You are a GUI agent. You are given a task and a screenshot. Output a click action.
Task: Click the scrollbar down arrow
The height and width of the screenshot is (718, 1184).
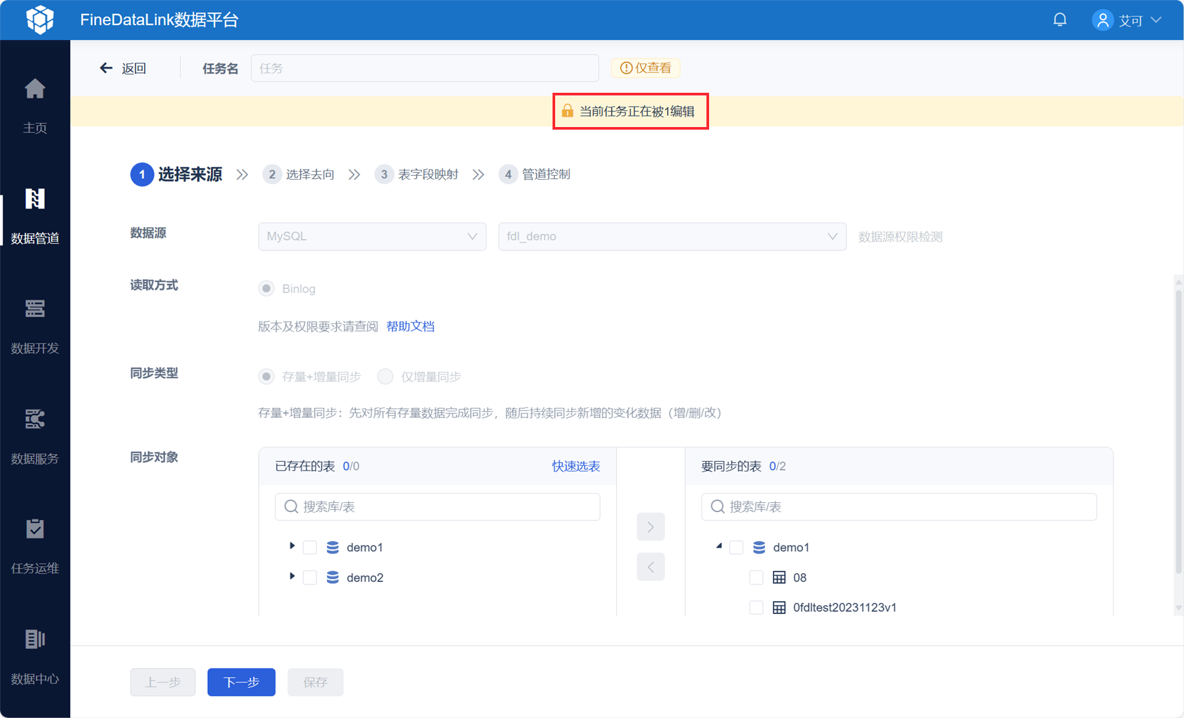point(1178,609)
